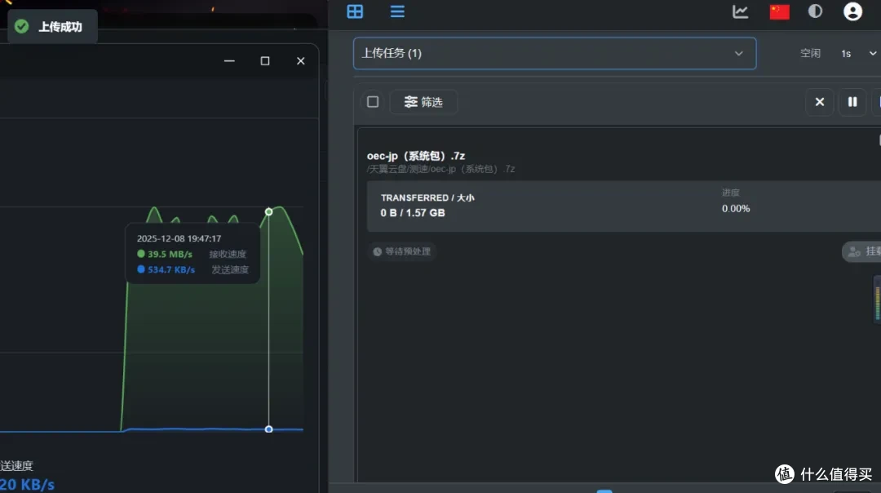Toggle dark/light theme contrast icon
Screen dimensions: 881x493
pyautogui.click(x=815, y=11)
